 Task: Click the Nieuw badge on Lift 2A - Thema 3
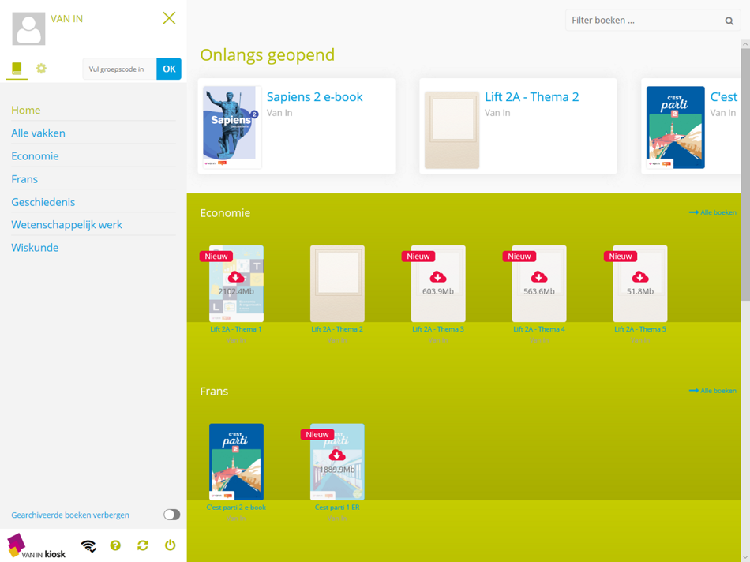(418, 257)
